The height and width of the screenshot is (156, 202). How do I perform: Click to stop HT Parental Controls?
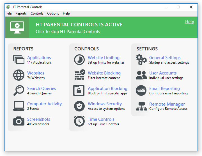[68, 32]
